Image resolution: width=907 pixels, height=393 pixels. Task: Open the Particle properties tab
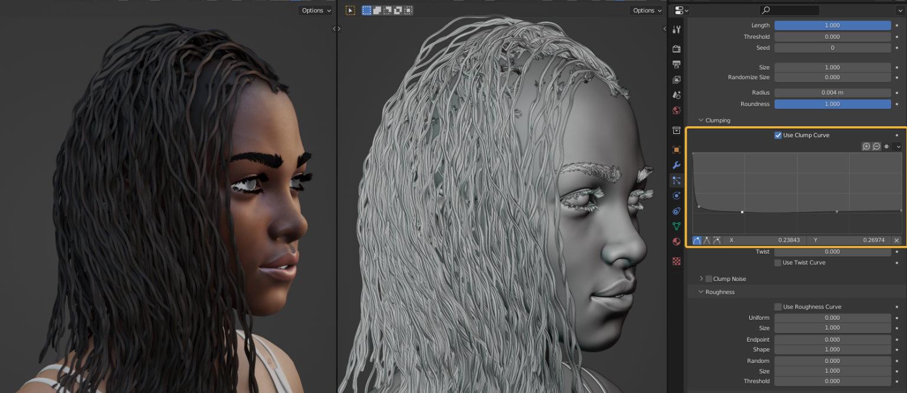coord(676,180)
